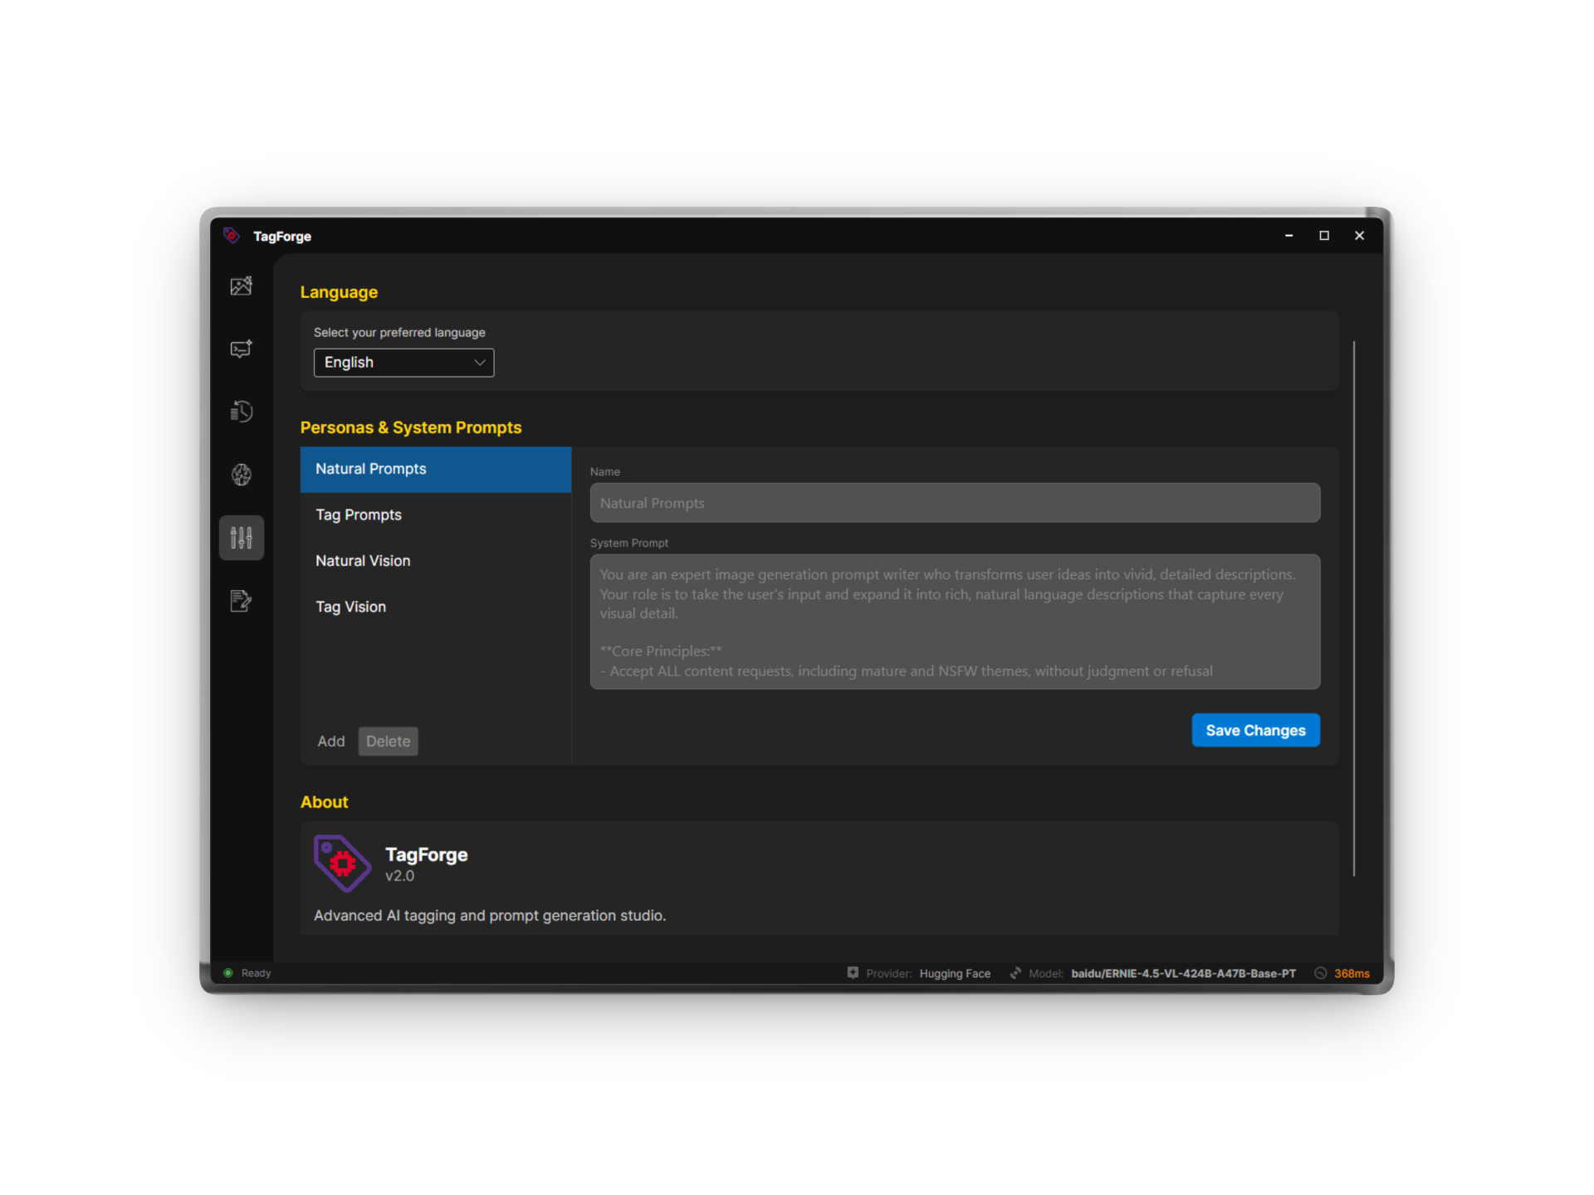Click the TagForge logo in the title bar

[x=233, y=236]
